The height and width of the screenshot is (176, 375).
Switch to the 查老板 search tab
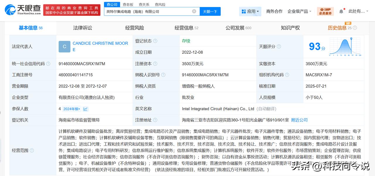pyautogui.click(x=128, y=4)
